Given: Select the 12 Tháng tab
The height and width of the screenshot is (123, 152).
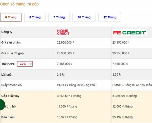Looking at the screenshot, I should 110,17.
